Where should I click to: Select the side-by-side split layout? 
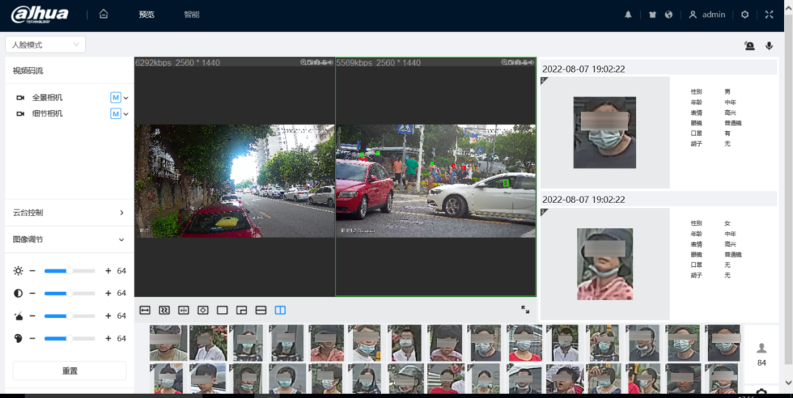tap(280, 310)
